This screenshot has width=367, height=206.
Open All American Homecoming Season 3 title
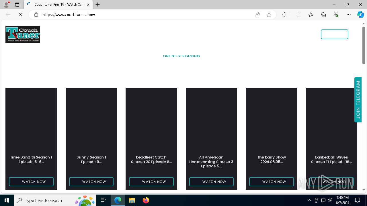click(x=211, y=162)
